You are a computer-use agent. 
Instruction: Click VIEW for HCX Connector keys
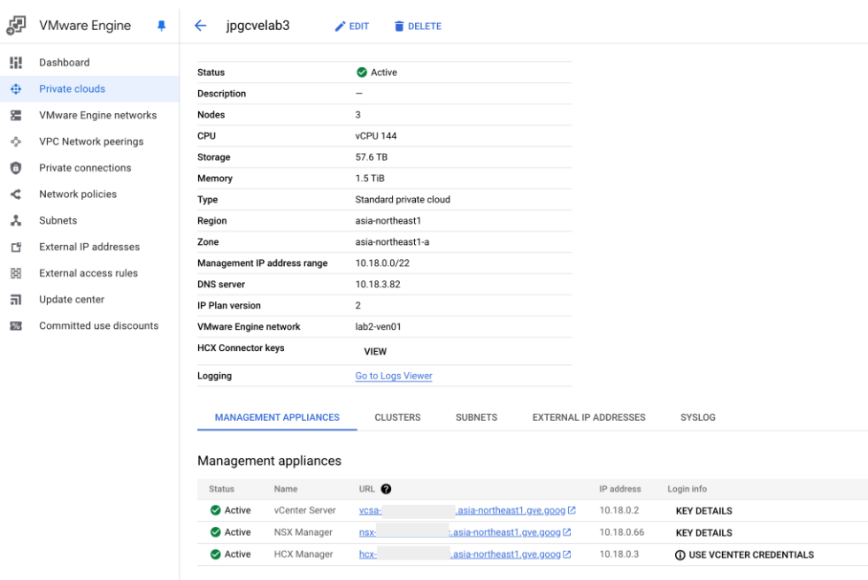tap(375, 352)
